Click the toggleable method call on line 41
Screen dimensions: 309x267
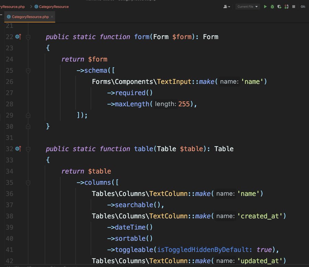click(134, 249)
